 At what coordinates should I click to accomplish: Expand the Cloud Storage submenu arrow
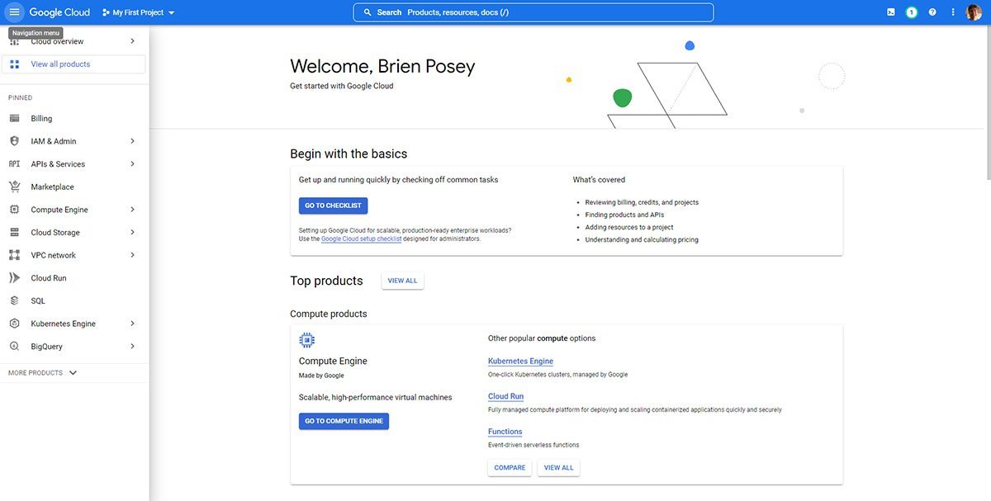pyautogui.click(x=132, y=233)
